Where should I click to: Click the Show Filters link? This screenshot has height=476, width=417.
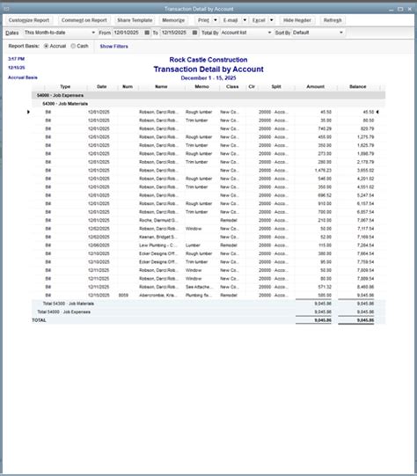[113, 47]
